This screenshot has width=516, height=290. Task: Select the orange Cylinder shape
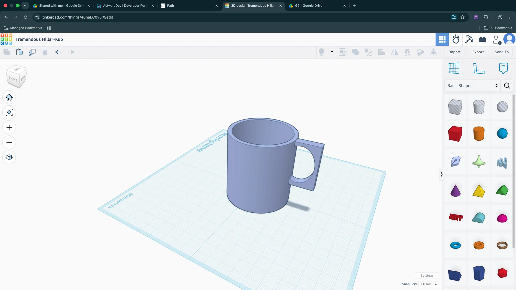tap(479, 134)
